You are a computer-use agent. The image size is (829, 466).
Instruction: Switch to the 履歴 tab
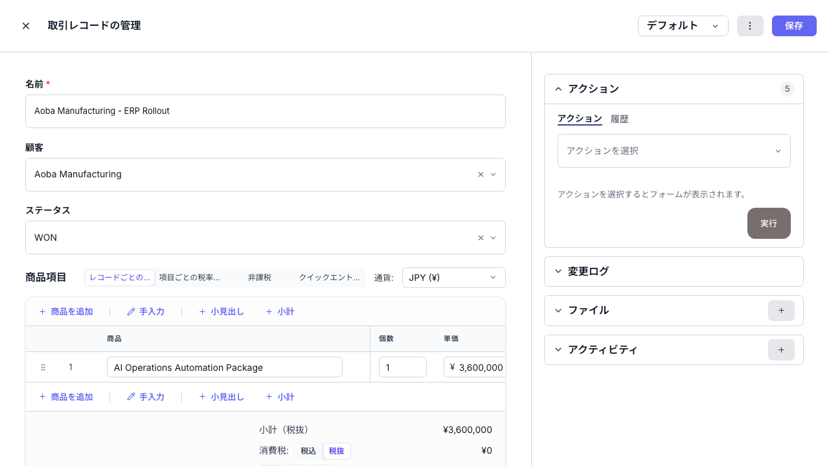pyautogui.click(x=619, y=118)
